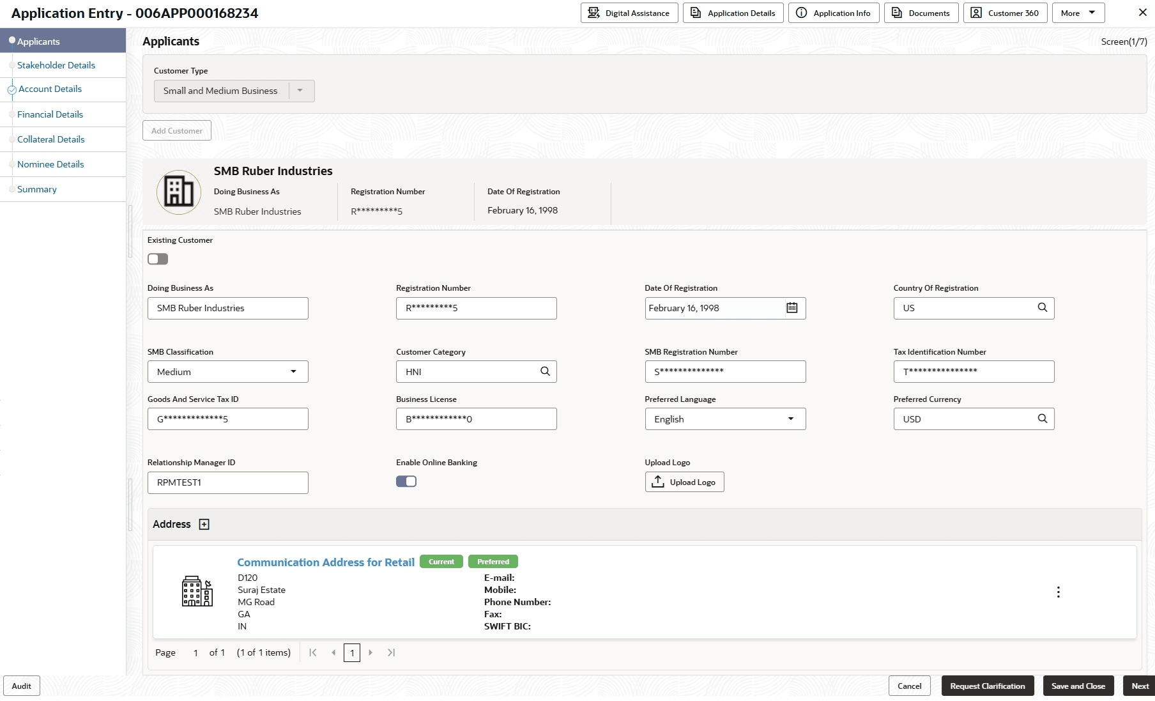This screenshot has width=1155, height=701.
Task: Open Digital Assistance panel
Action: pos(629,13)
